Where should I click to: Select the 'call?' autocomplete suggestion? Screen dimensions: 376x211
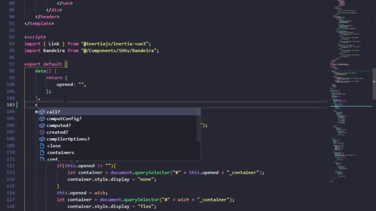[x=119, y=112]
